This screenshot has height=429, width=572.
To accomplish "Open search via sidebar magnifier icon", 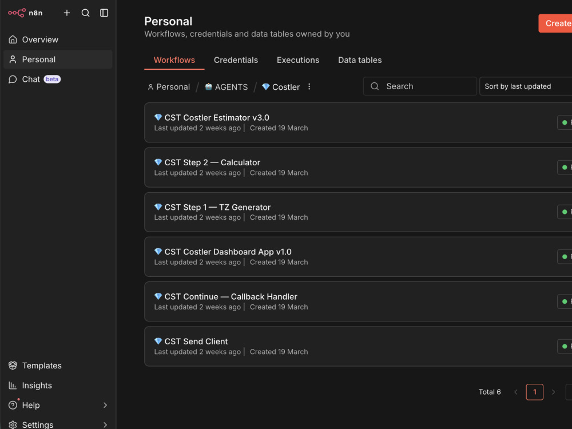I will click(85, 13).
